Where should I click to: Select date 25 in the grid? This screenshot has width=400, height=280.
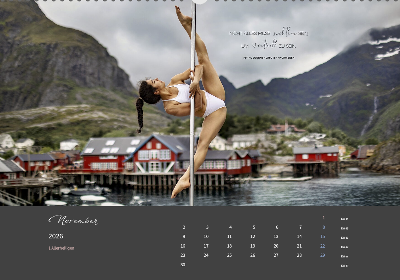point(229,255)
